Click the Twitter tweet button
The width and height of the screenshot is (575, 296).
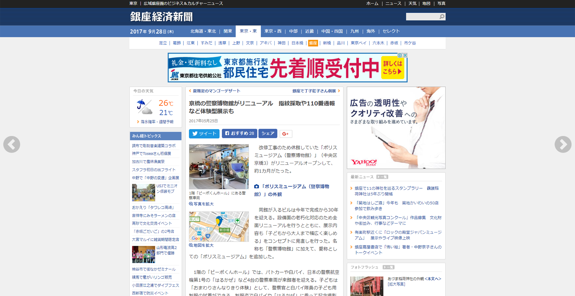tap(204, 134)
